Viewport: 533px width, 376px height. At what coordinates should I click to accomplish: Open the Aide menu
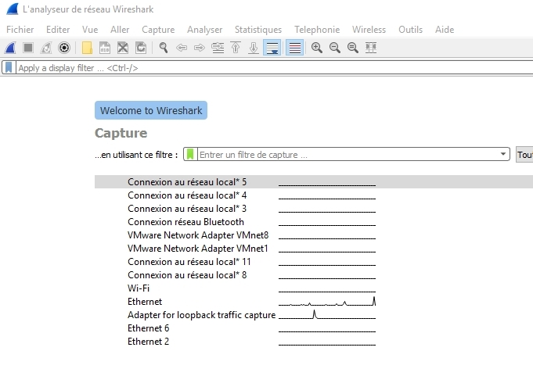pos(445,30)
